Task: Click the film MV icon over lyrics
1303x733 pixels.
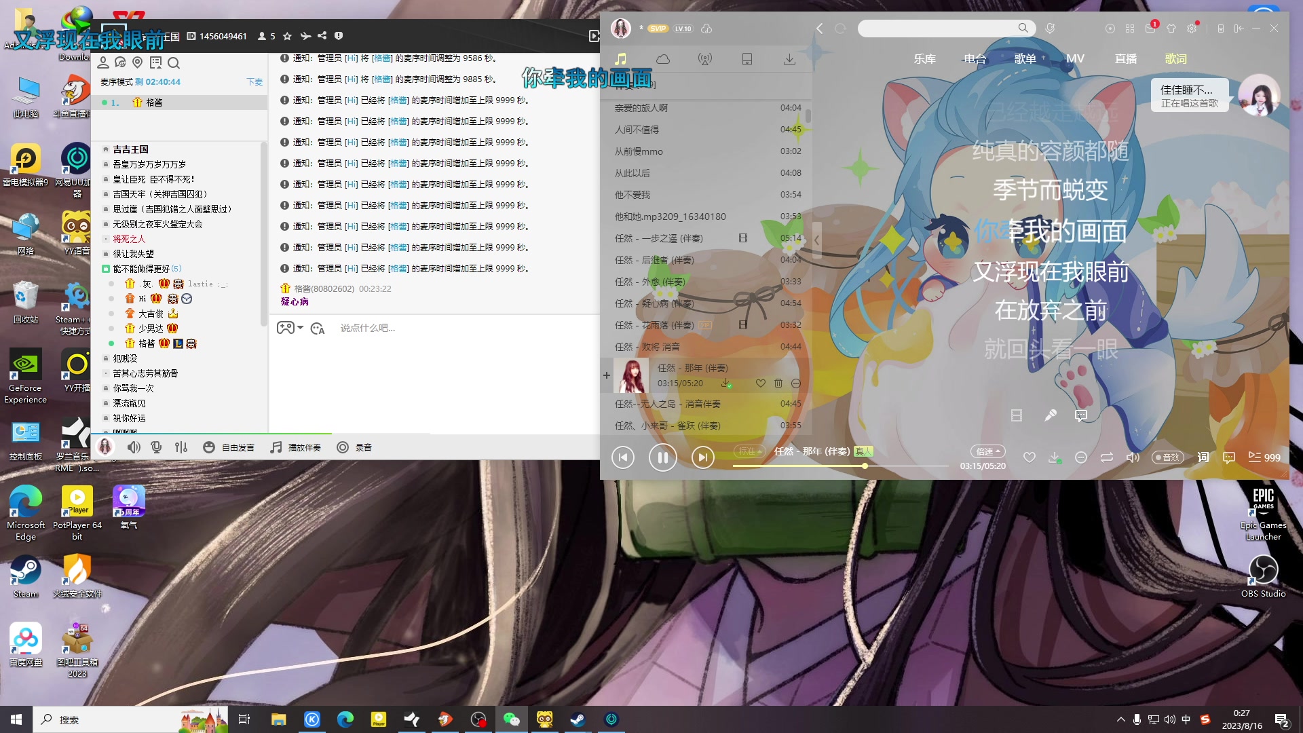Action: (1016, 415)
